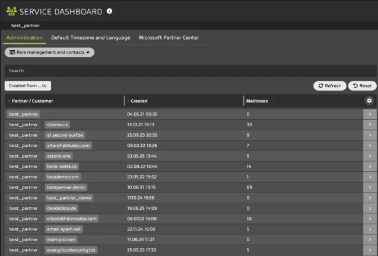378x256 pixels.
Task: Select the everycloudsecurity.biz tag
Action: pos(71,250)
